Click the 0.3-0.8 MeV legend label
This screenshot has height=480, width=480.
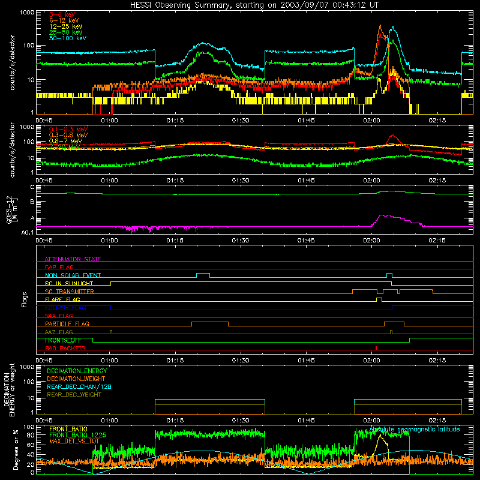[x=68, y=135]
